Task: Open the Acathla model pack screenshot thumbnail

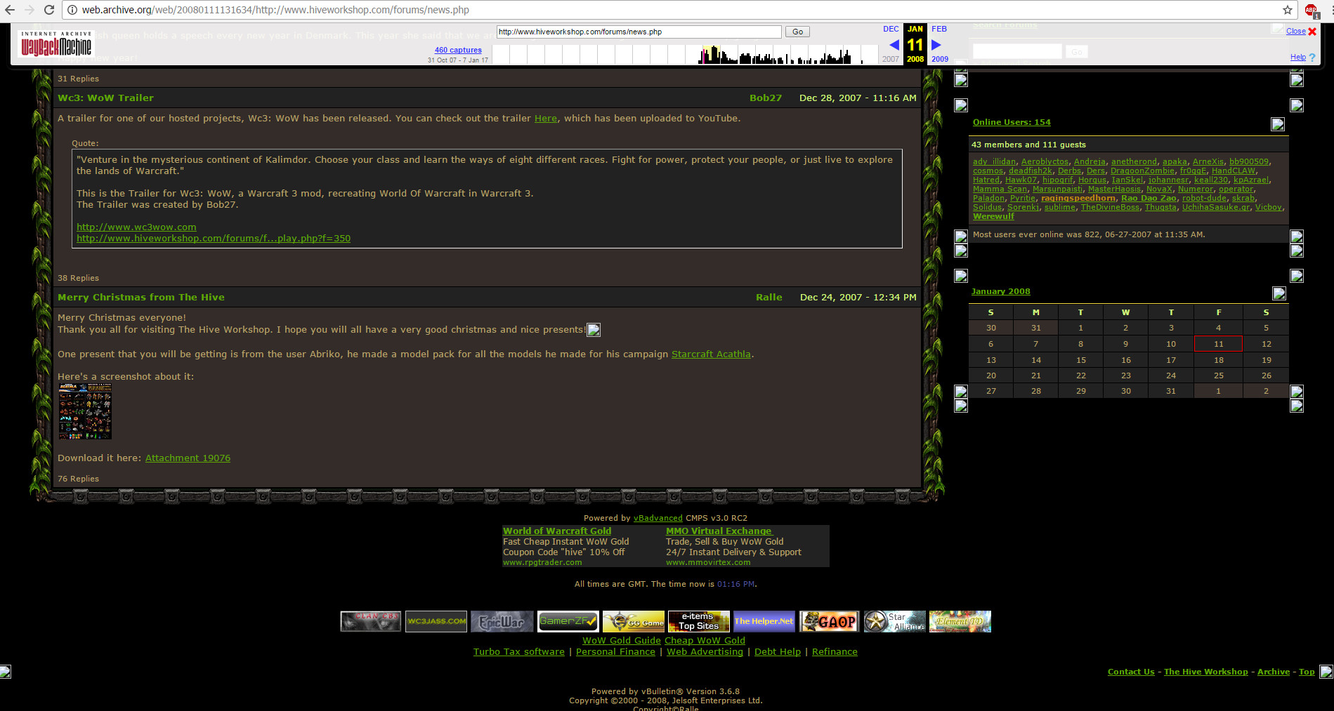Action: pyautogui.click(x=85, y=411)
